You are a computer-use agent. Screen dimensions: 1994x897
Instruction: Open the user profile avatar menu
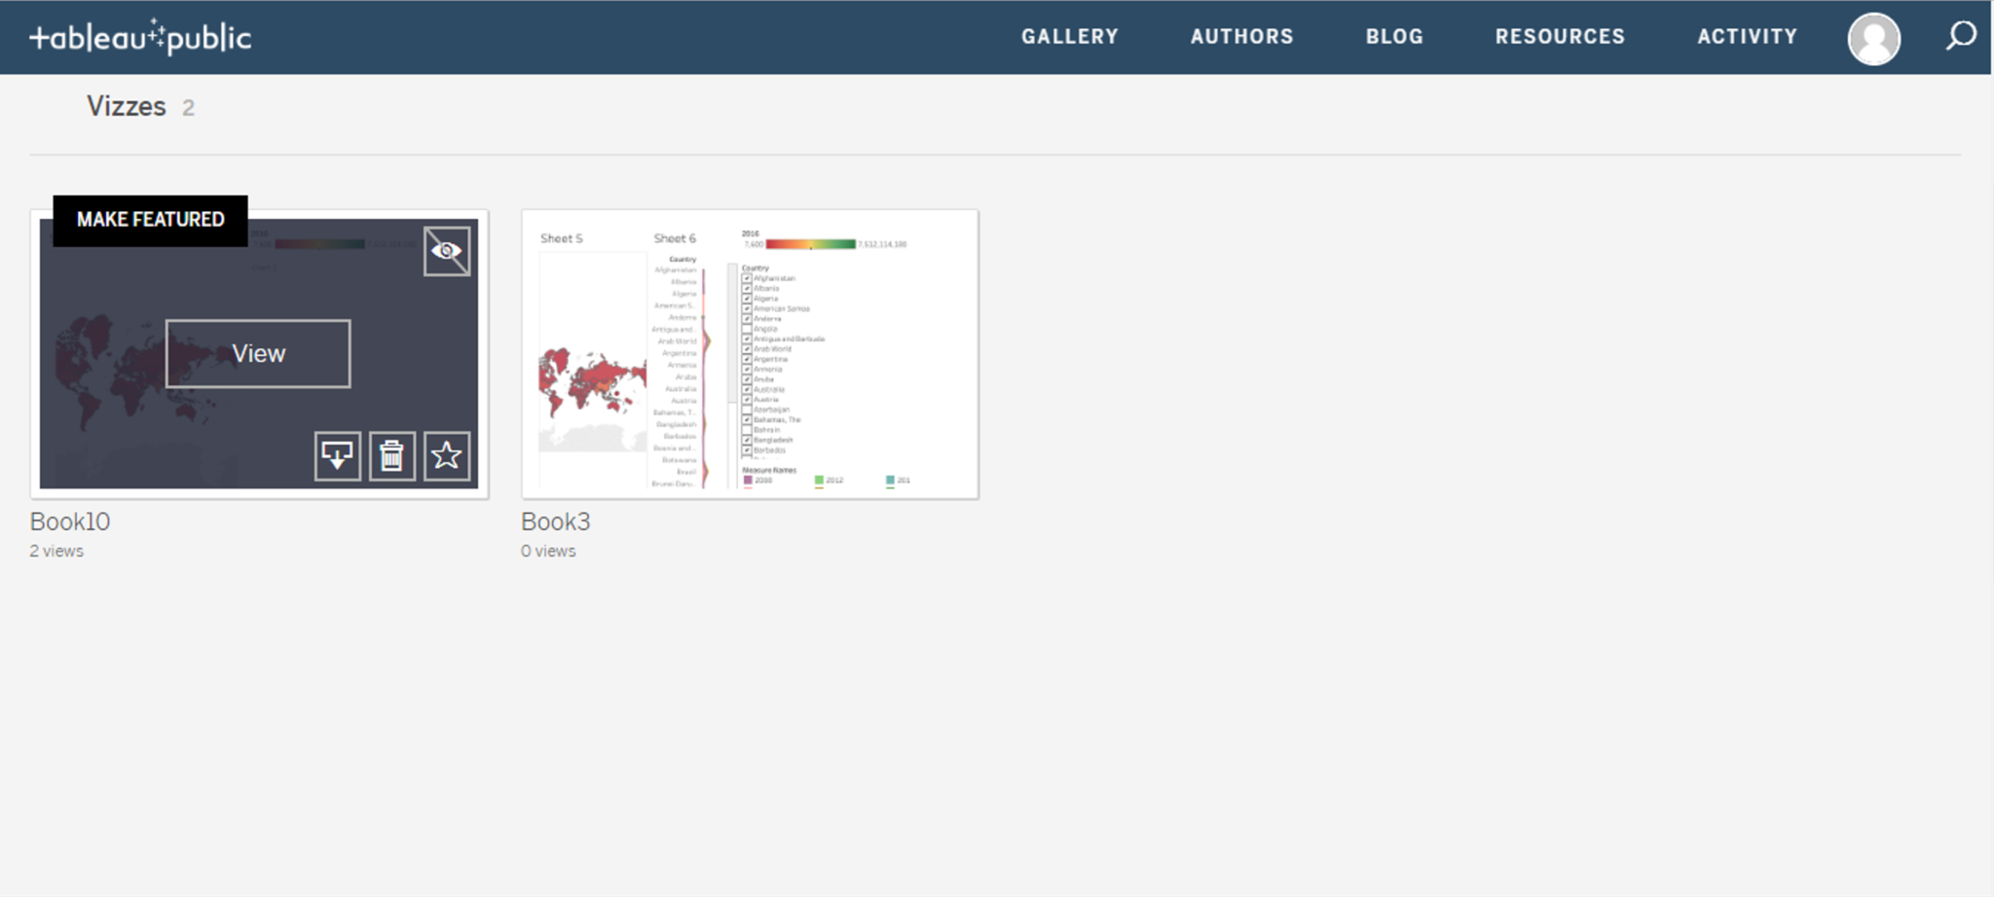pos(1873,39)
